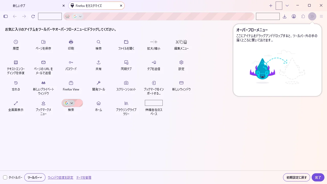Screen dimensions: 327x184
Task: Click the タブを送信 icon
Action: click(x=154, y=62)
